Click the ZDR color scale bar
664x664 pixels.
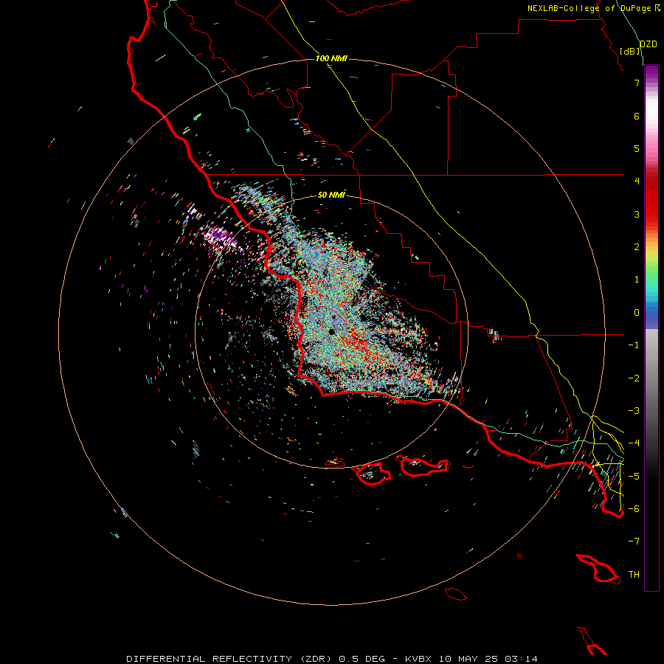(651, 328)
